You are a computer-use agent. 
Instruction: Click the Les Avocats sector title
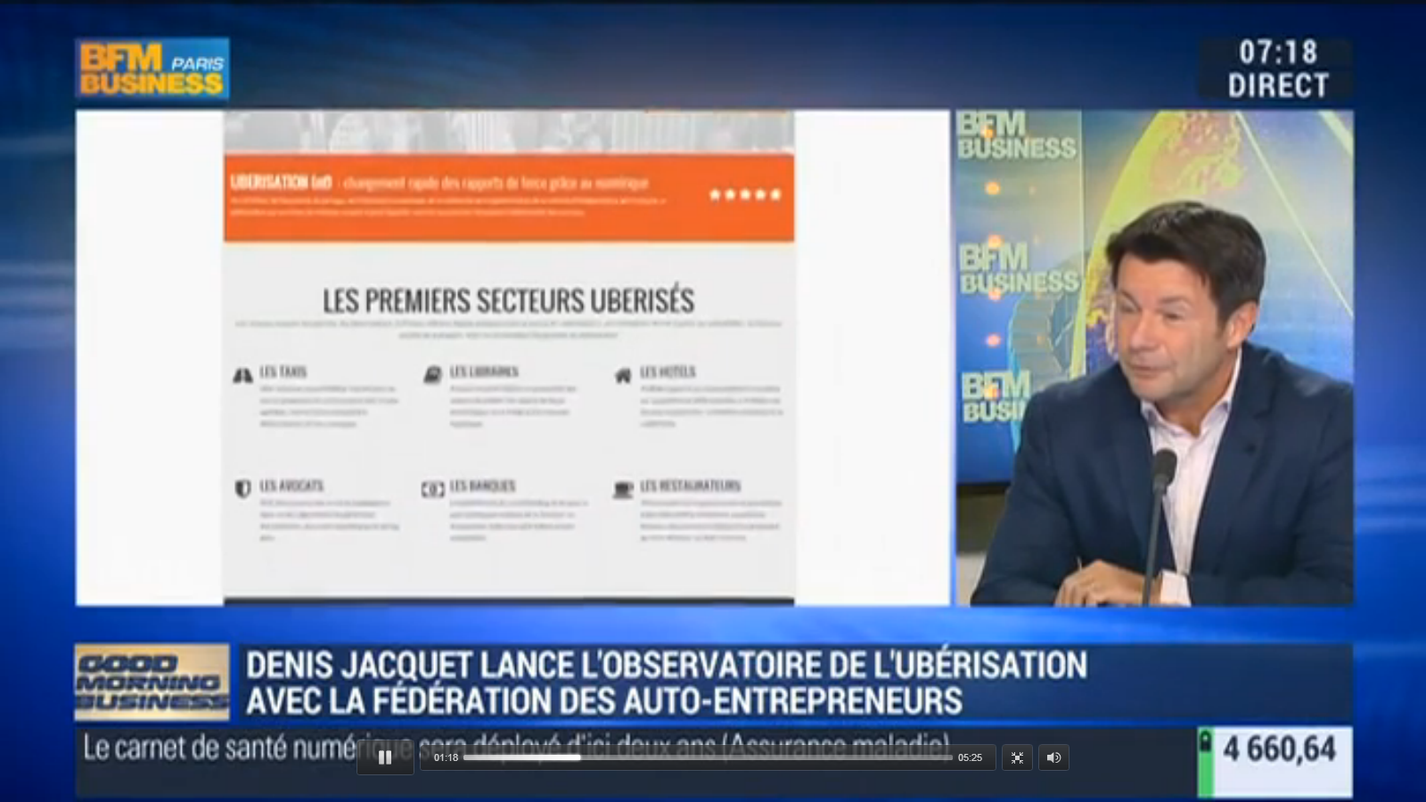(x=291, y=486)
